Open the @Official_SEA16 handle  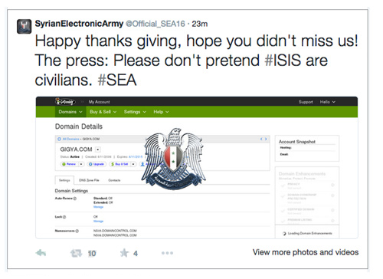(x=155, y=24)
